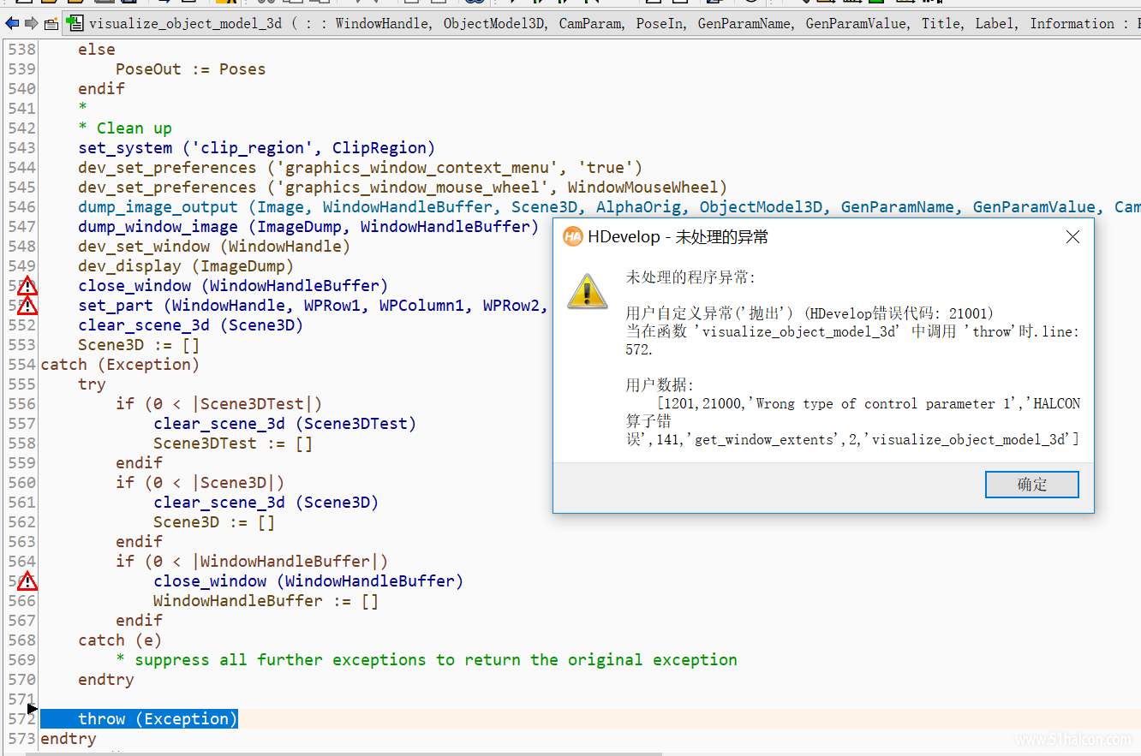Click the breakpoint warning icon beside close_window (WindowHandleBuffer) above set_part
Viewport: 1141px width, 756px height.
27,286
